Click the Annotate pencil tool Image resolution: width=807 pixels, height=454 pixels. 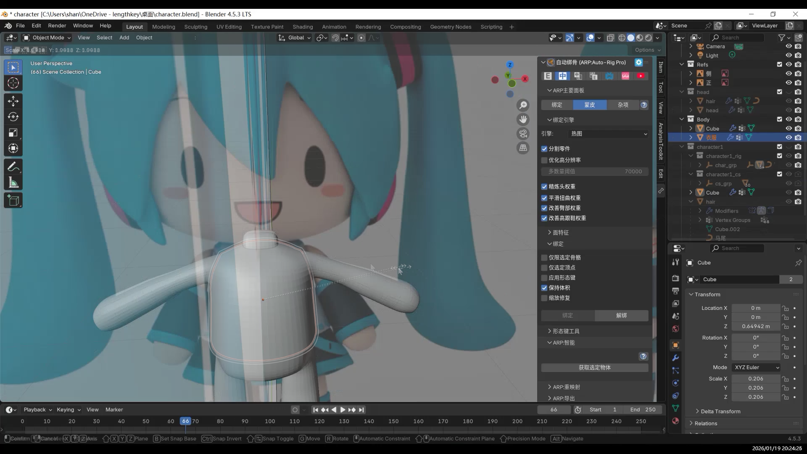13,167
